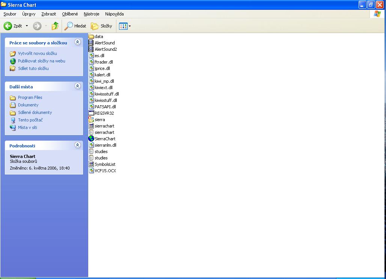Click Vytvořit novou složku link
Image resolution: width=386 pixels, height=279 pixels.
click(x=38, y=53)
